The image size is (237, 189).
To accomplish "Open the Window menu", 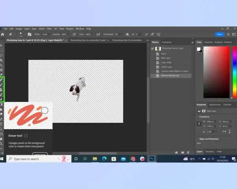I will [x=80, y=29].
